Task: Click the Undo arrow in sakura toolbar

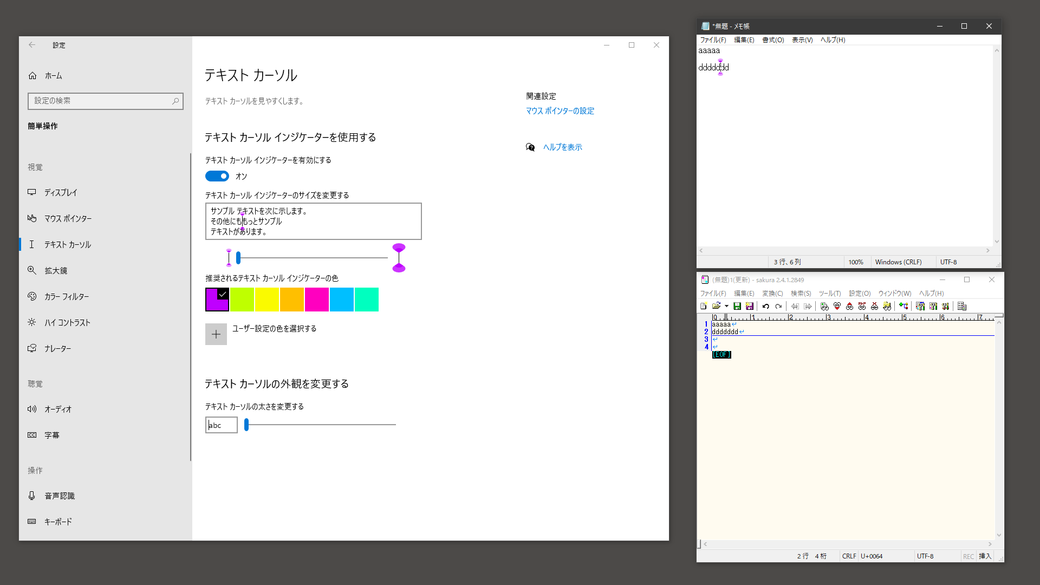Action: [x=766, y=306]
